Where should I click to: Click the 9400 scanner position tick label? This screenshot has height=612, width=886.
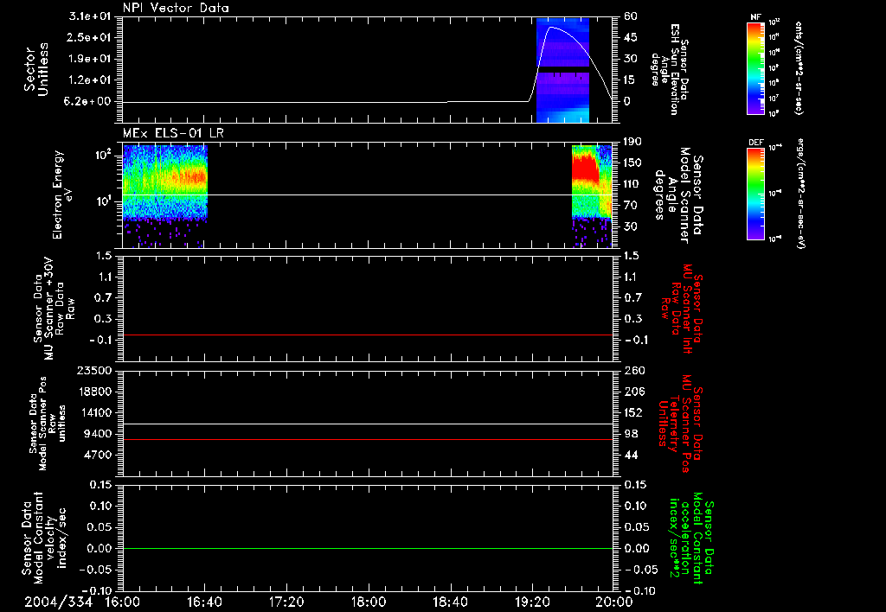click(x=97, y=434)
